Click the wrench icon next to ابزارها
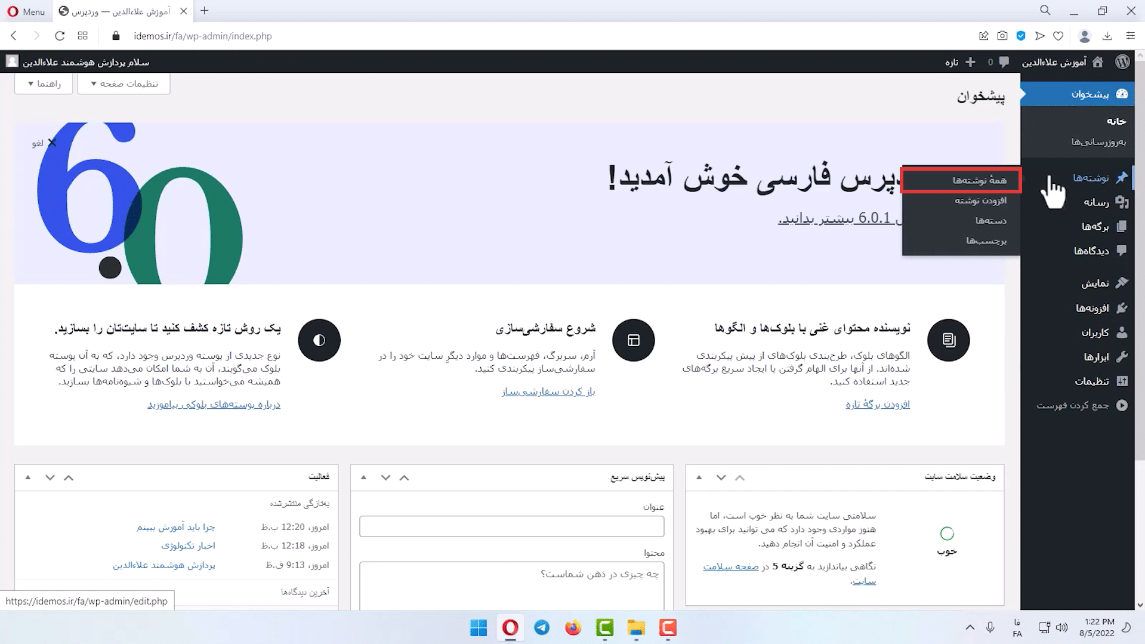The height and width of the screenshot is (644, 1145). click(1122, 357)
